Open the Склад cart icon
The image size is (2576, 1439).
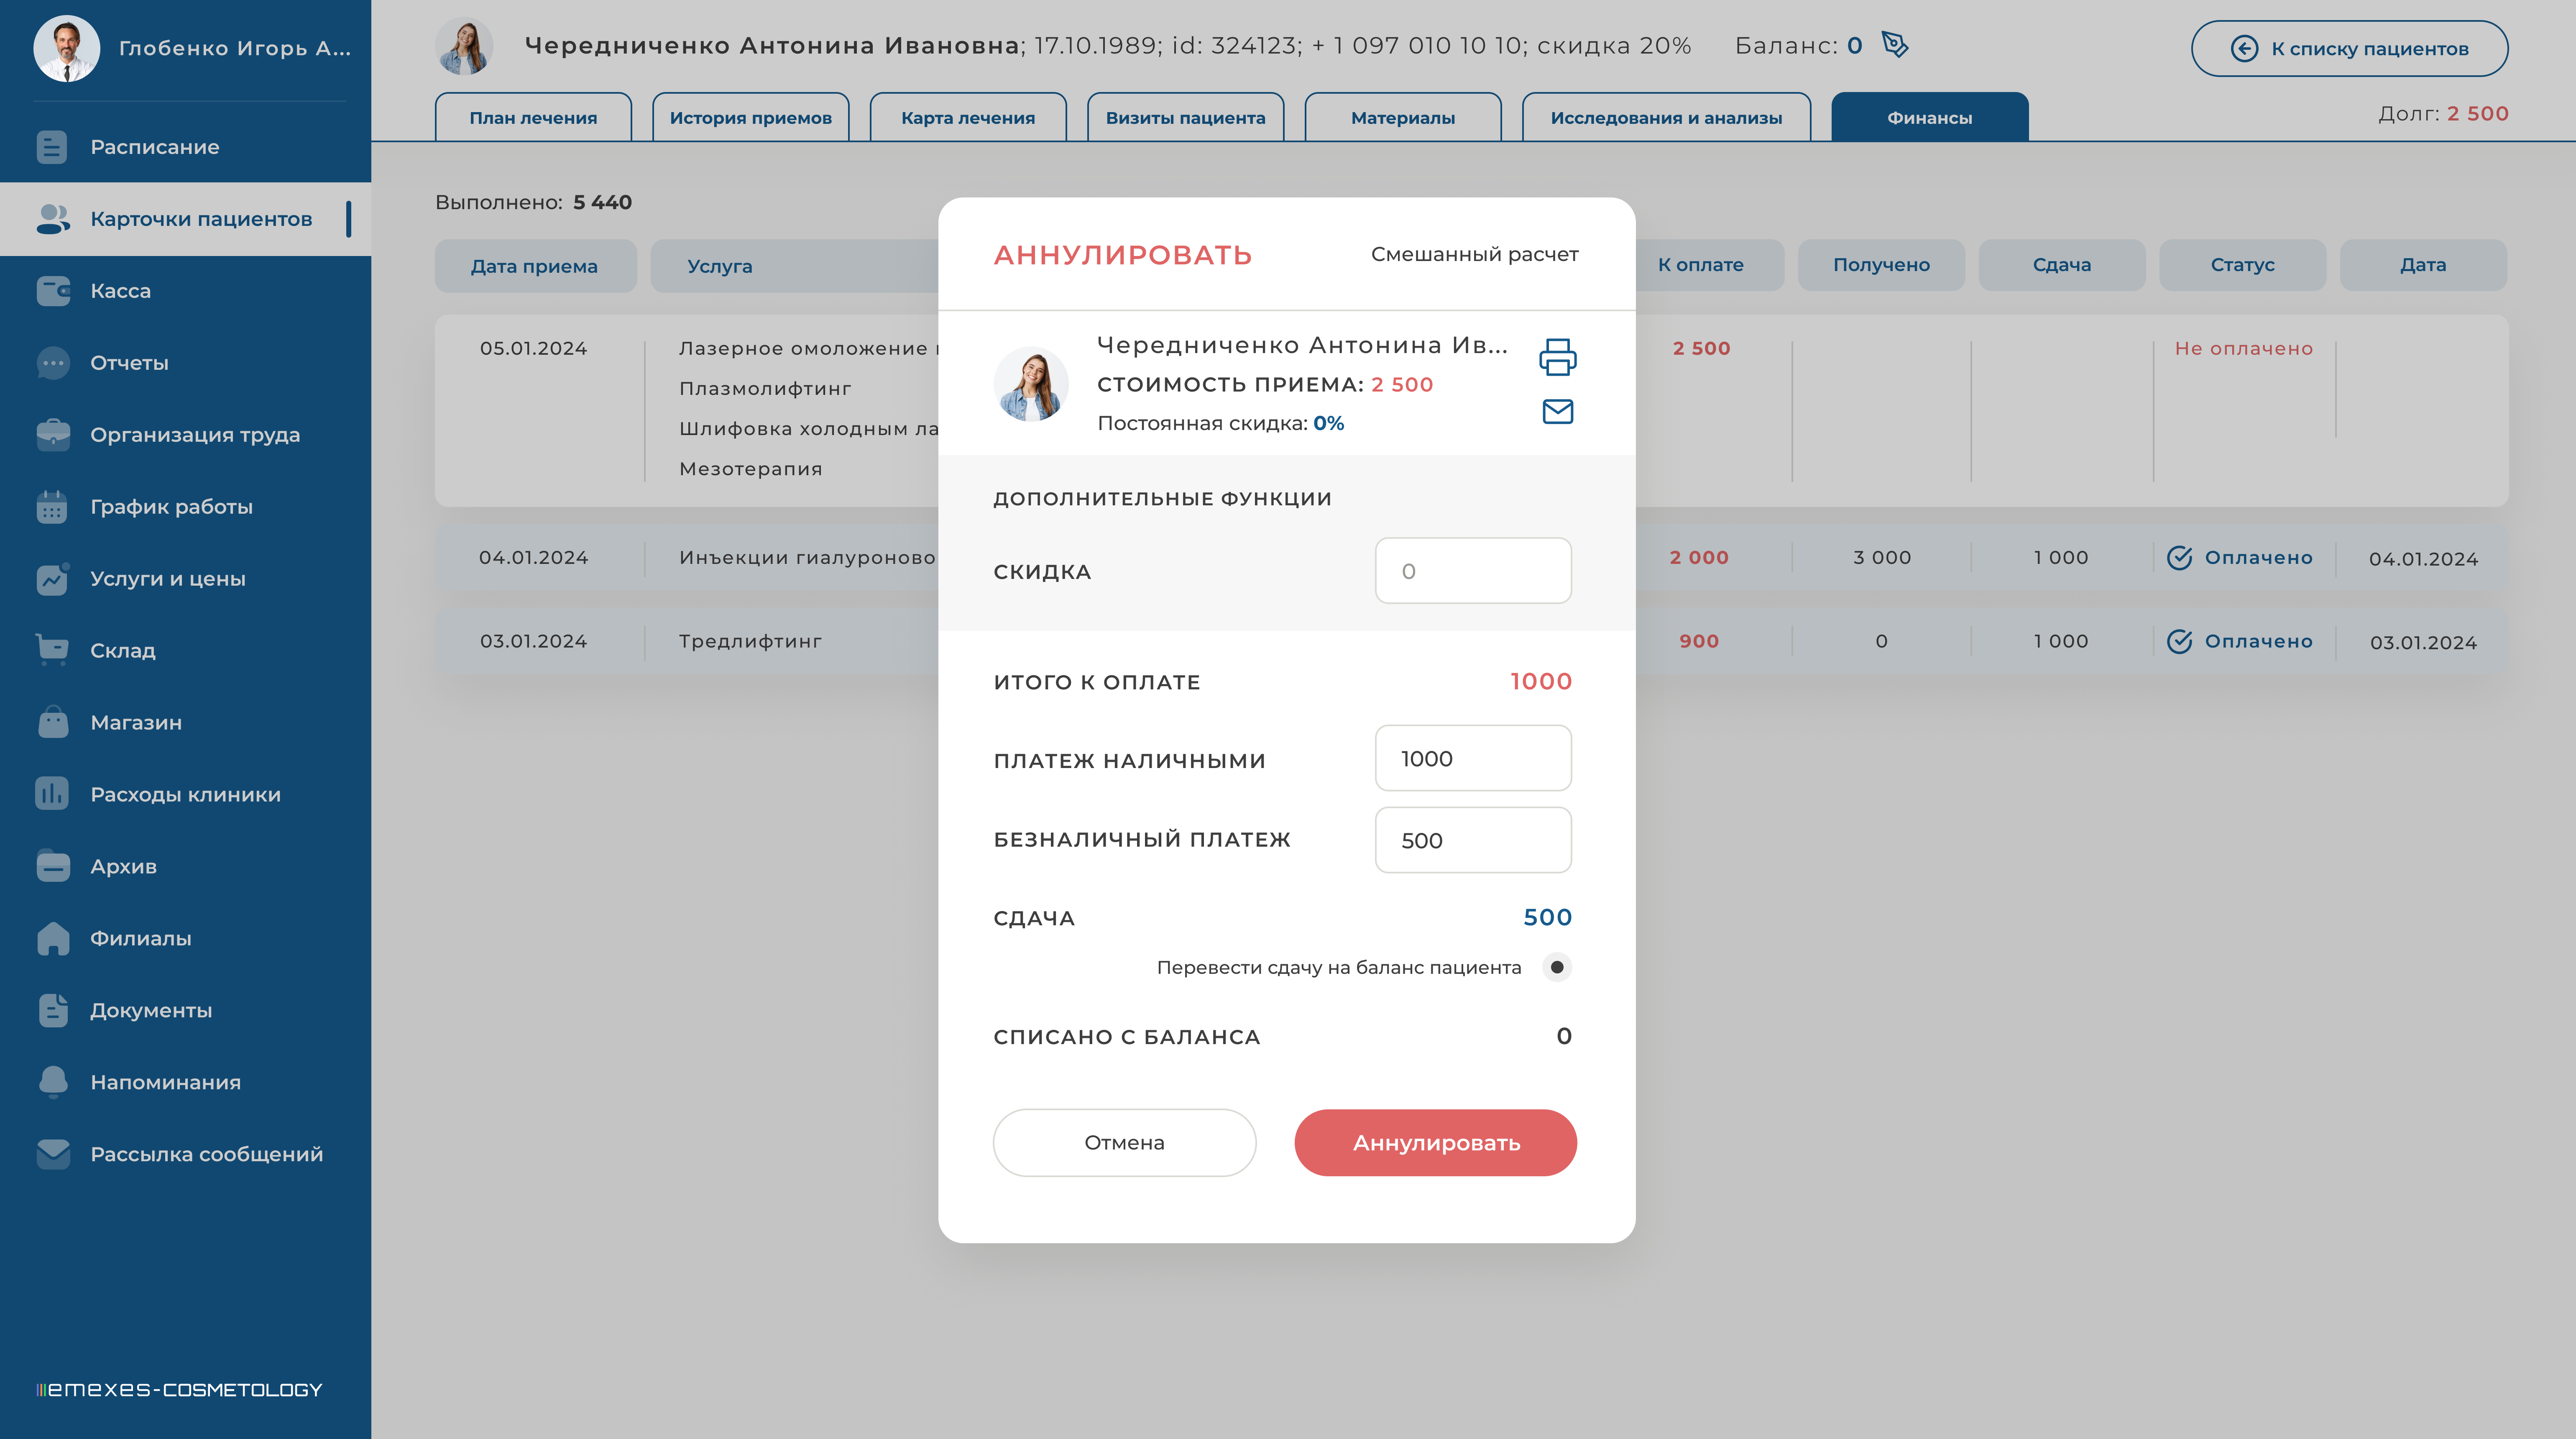pos(52,650)
